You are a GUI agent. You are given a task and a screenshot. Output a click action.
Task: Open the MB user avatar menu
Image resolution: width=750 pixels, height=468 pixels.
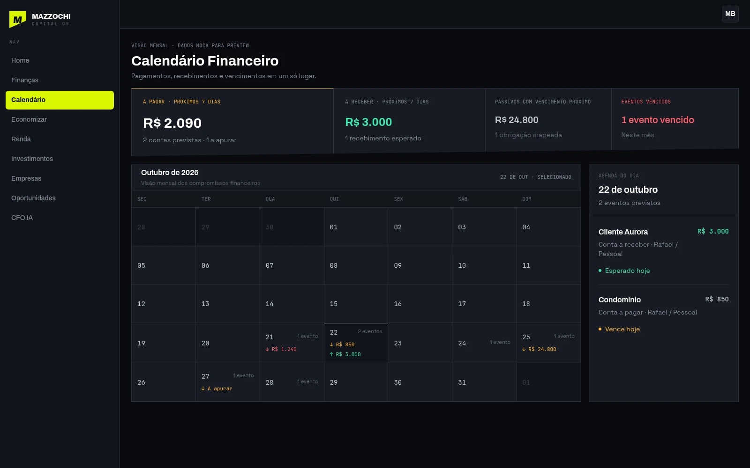tap(730, 14)
